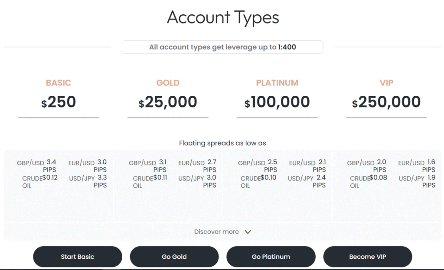The height and width of the screenshot is (270, 444).
Task: Click the Start Basic button
Action: (x=78, y=257)
